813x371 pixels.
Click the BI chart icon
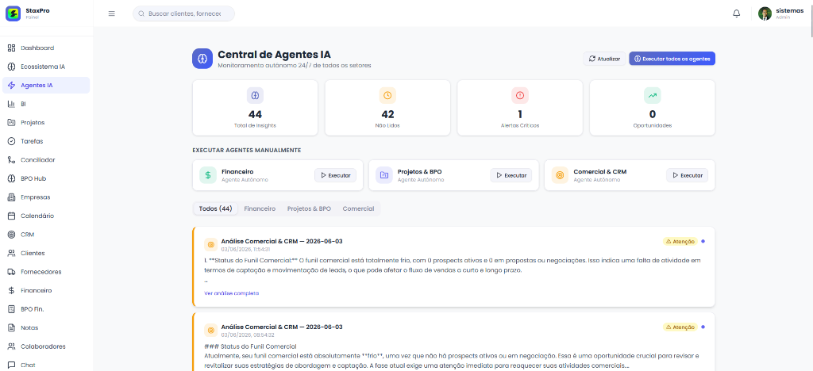(x=11, y=104)
